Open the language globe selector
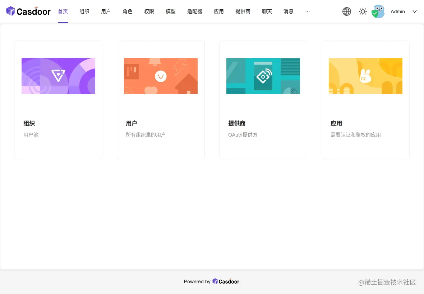The width and height of the screenshot is (424, 294). coord(347,11)
